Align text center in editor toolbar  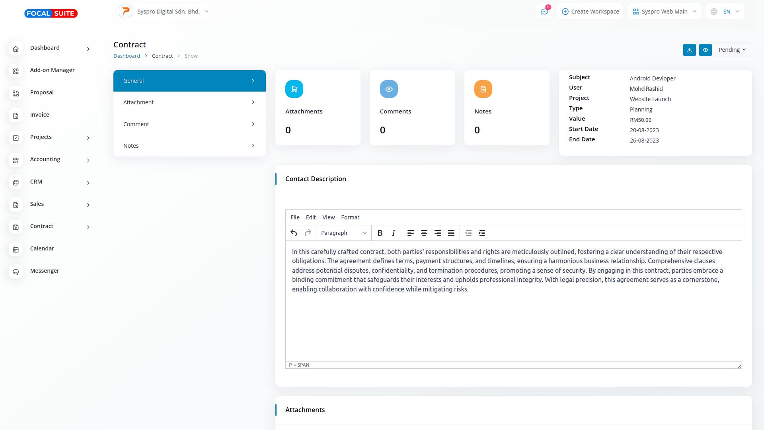(424, 233)
